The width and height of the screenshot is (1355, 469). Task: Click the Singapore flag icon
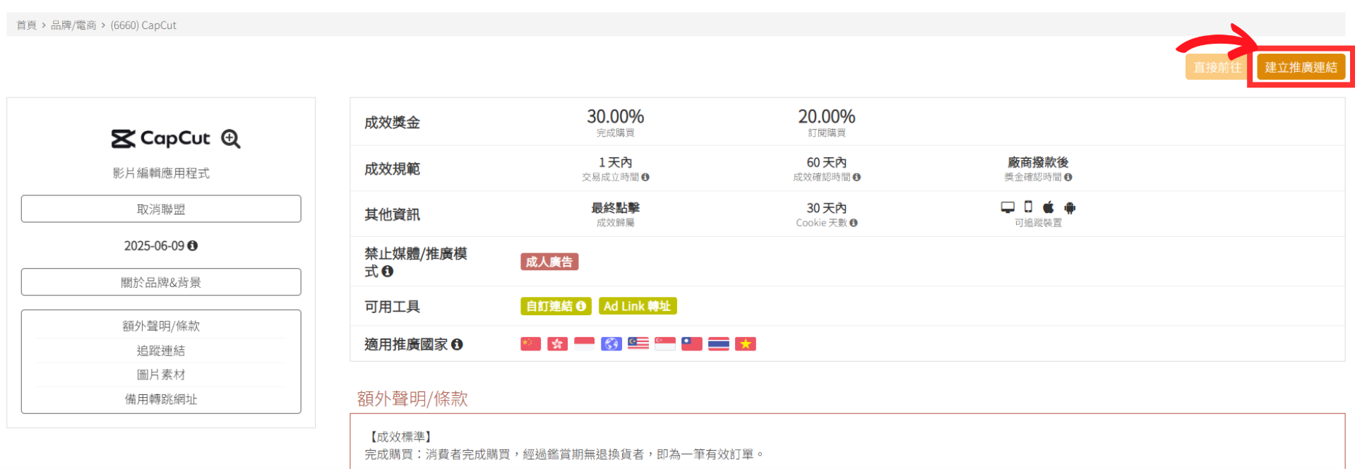point(665,343)
